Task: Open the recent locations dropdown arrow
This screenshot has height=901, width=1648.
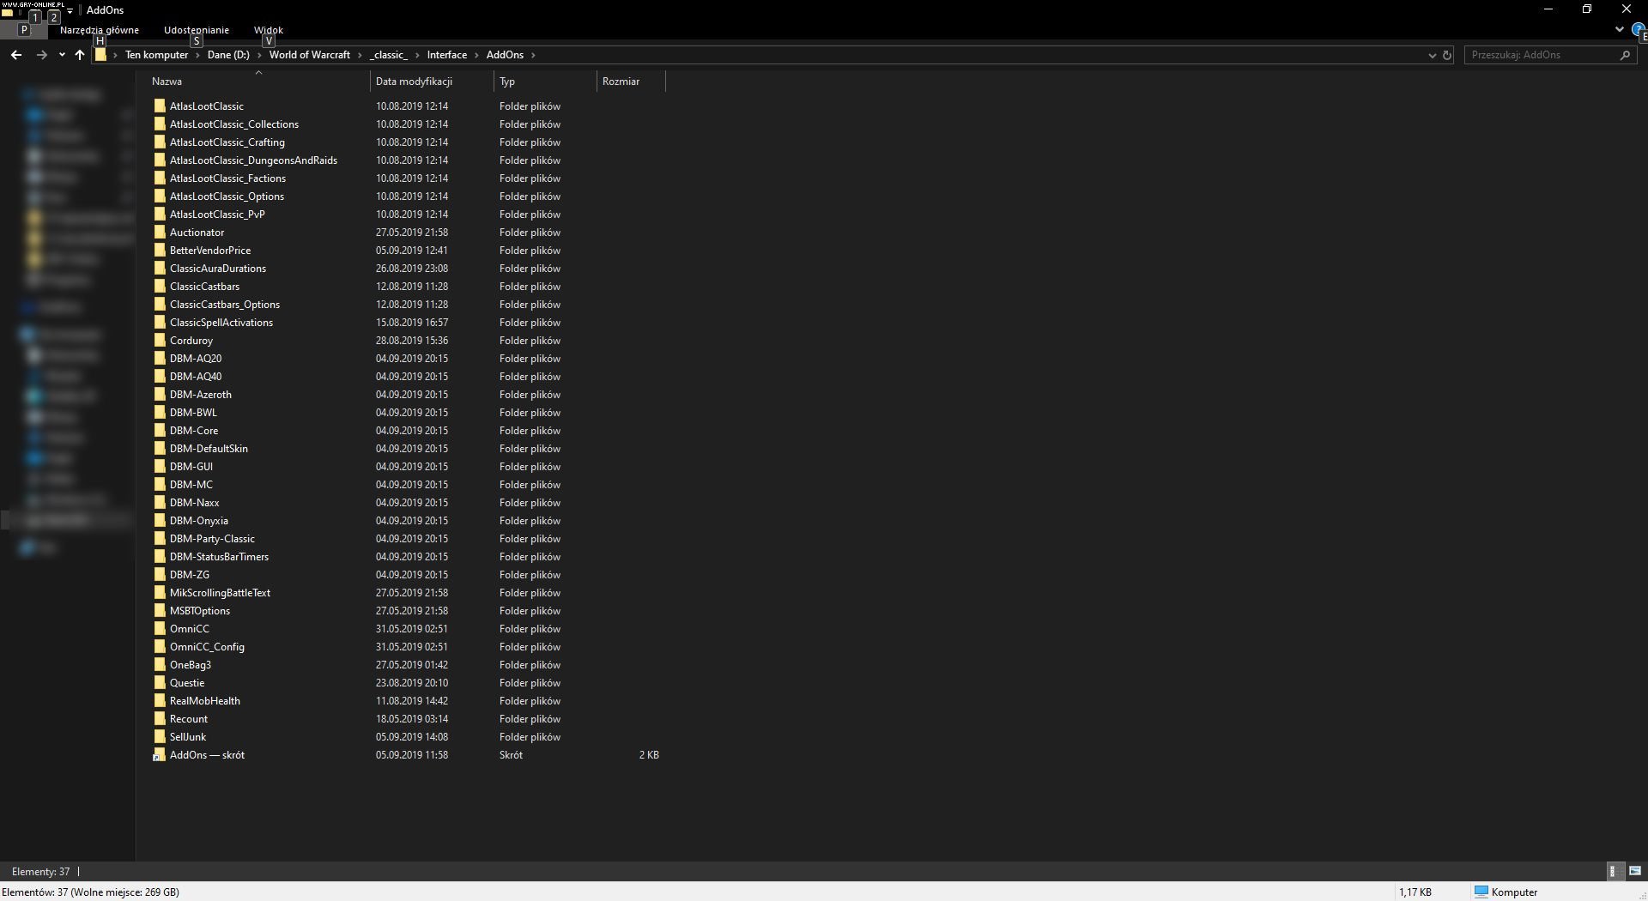Action: [62, 55]
